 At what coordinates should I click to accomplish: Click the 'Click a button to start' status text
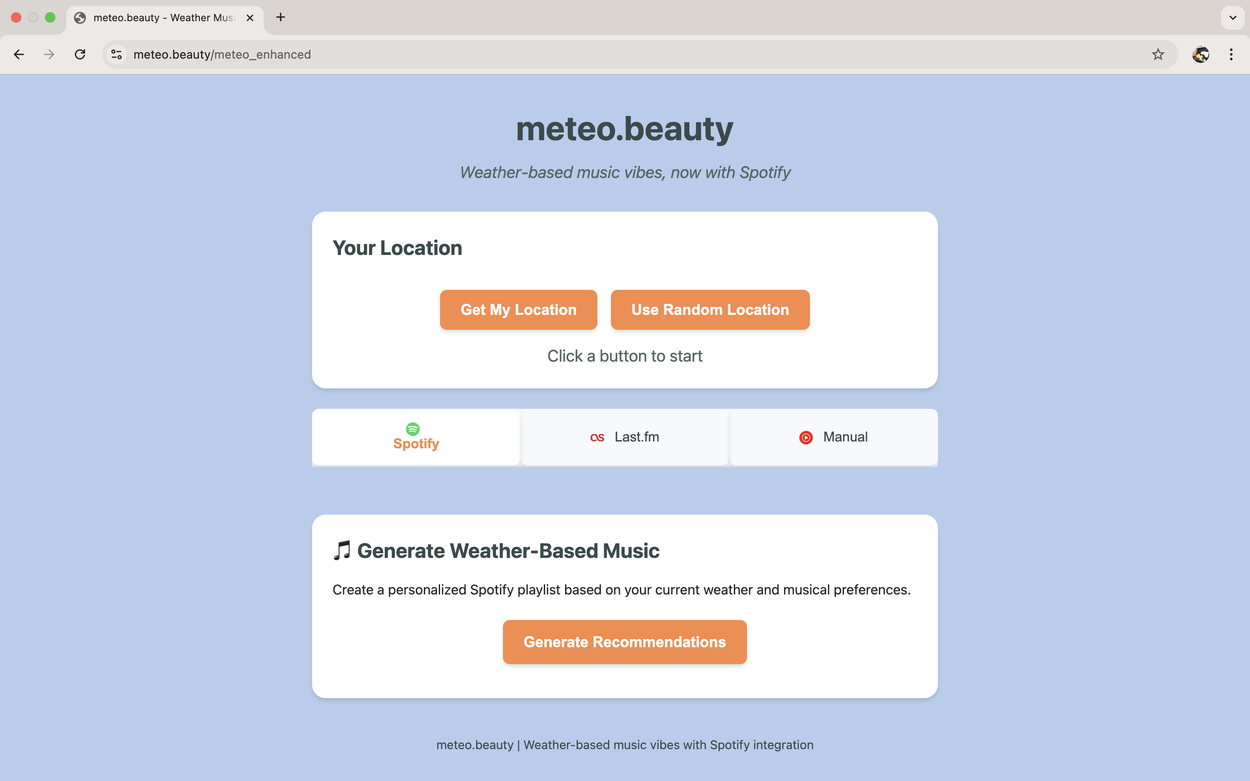[625, 356]
